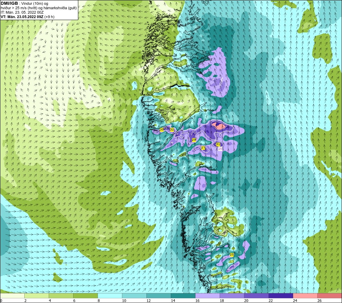342x303 pixels.
Task: Pick the 16–18 m/s light purple legend swatch
Action: point(208,296)
